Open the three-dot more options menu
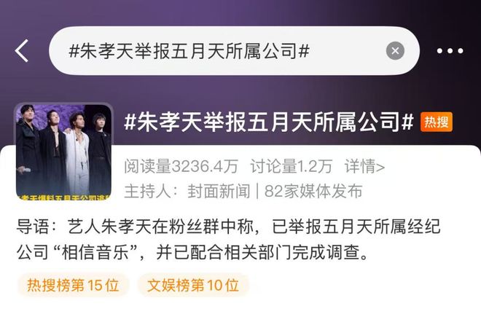This screenshot has height=314, width=481. [x=450, y=51]
